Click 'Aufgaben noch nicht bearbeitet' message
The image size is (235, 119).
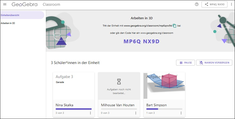(119, 91)
